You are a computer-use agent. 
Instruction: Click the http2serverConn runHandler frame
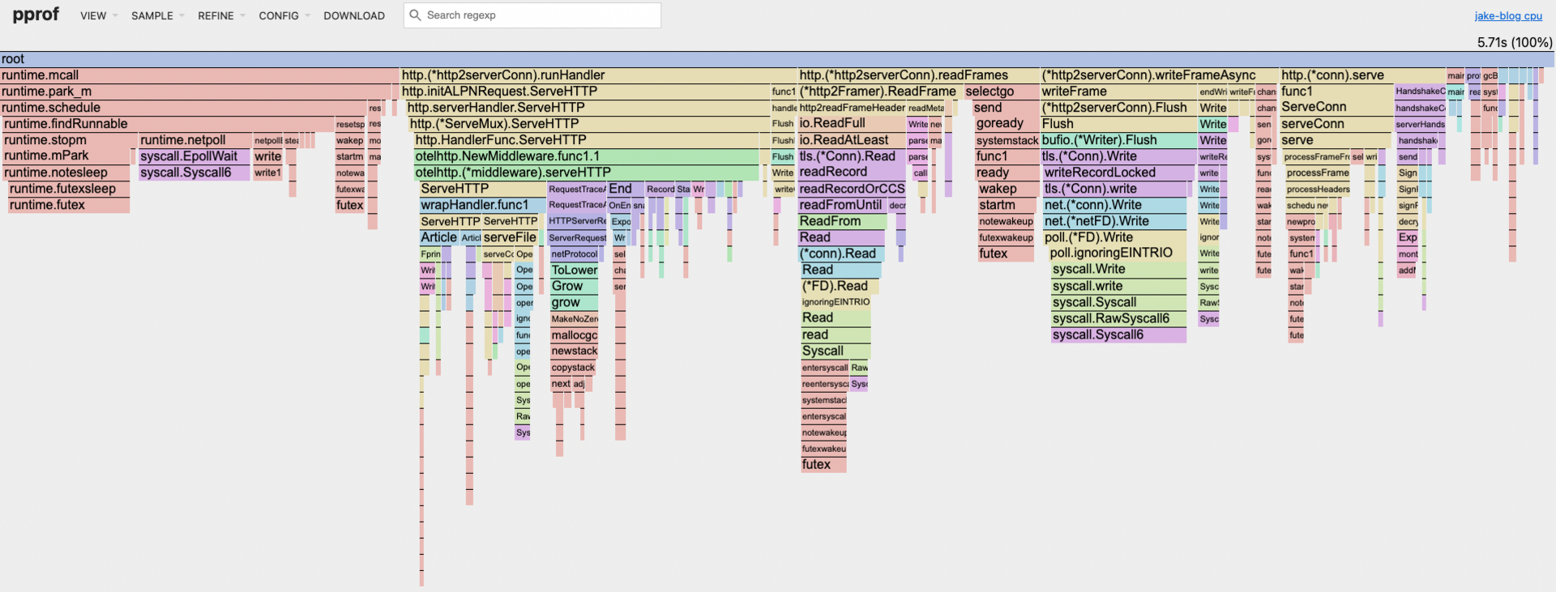coord(597,75)
